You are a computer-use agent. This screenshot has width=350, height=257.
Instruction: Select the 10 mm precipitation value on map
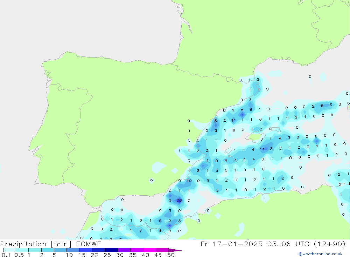click(x=189, y=181)
